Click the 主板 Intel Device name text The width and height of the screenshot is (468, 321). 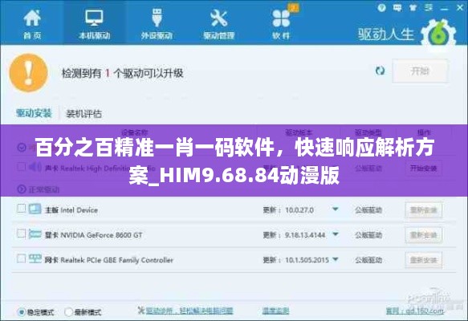pos(71,210)
